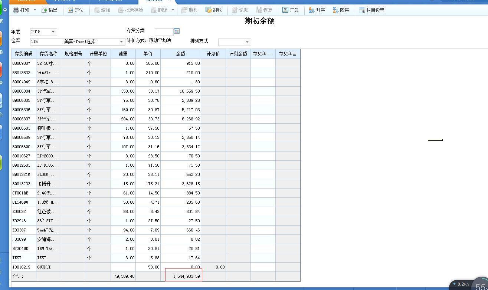
Task: Click the 对账 reconcile button
Action: (214, 10)
